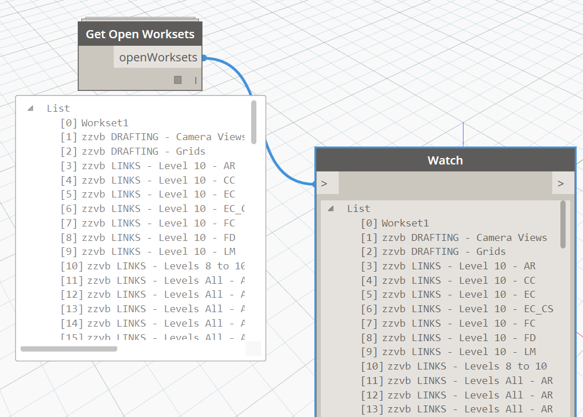
Task: Click horizontal scrollbar in the preview bubble
Action: 68,349
